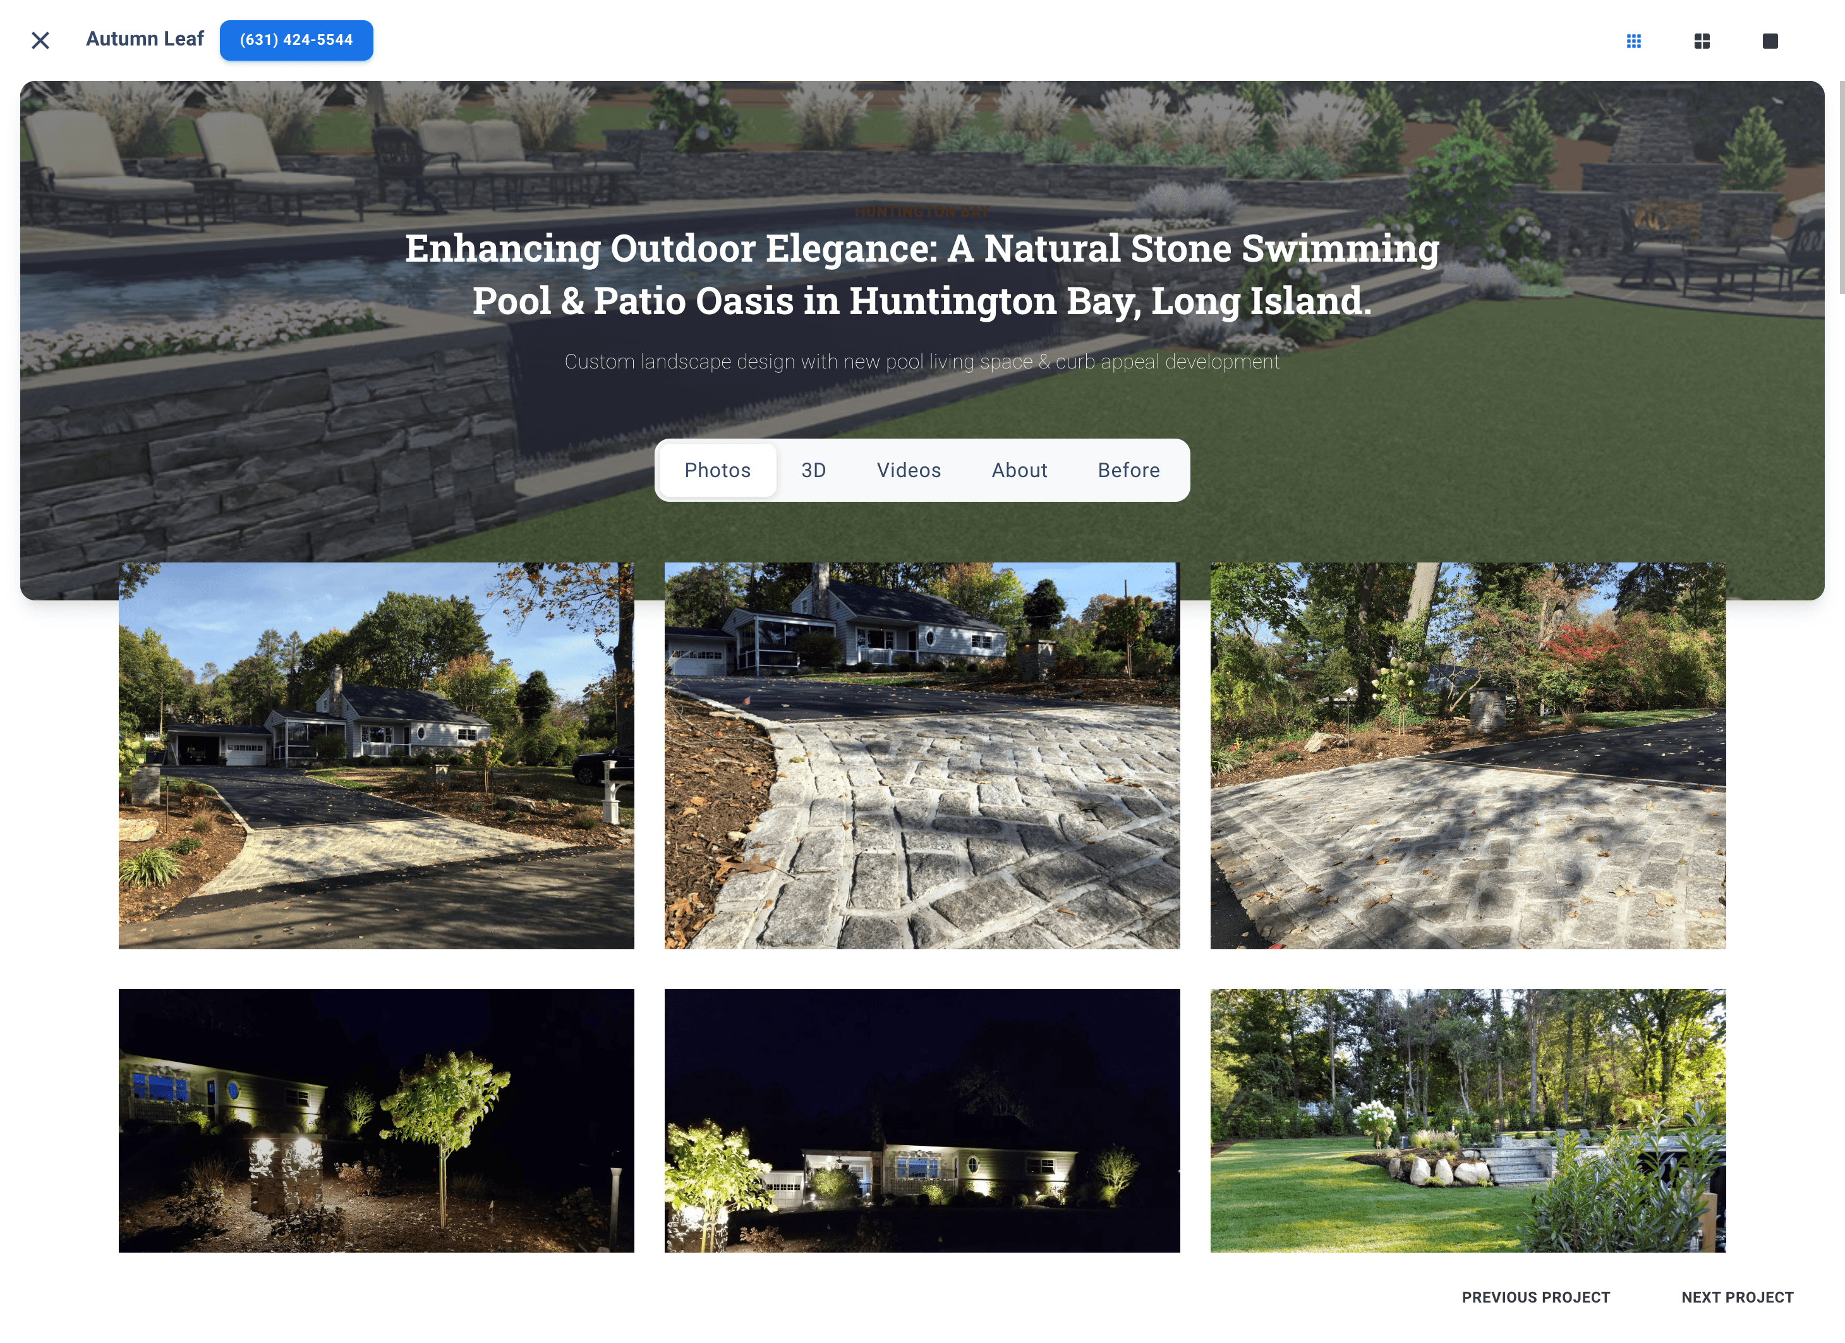This screenshot has width=1845, height=1343.
Task: Open night view of illuminated house photo
Action: coord(922,1121)
